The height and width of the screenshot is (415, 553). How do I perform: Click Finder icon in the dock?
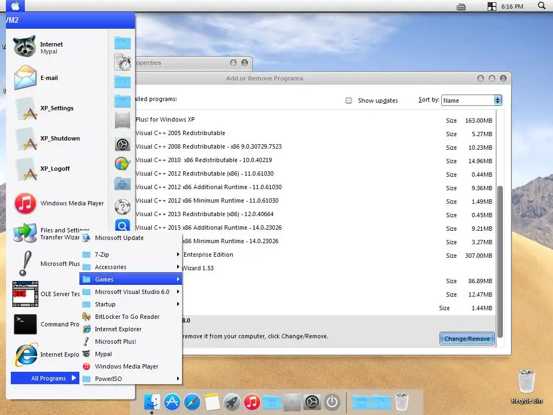coord(152,401)
